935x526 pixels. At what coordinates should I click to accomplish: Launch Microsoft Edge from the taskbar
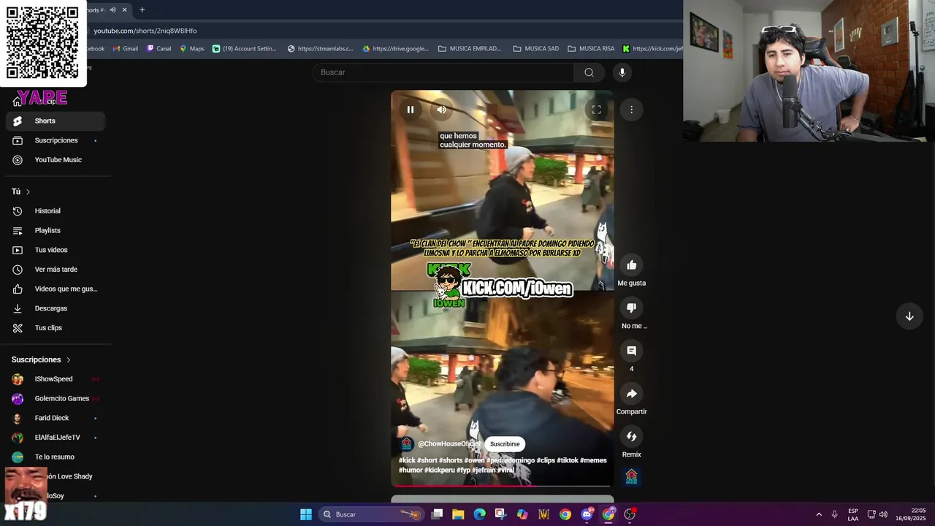[x=479, y=514]
